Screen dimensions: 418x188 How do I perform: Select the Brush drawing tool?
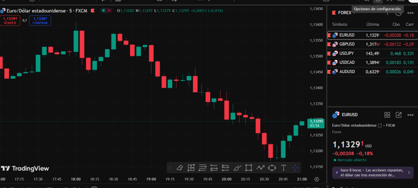tap(237, 168)
